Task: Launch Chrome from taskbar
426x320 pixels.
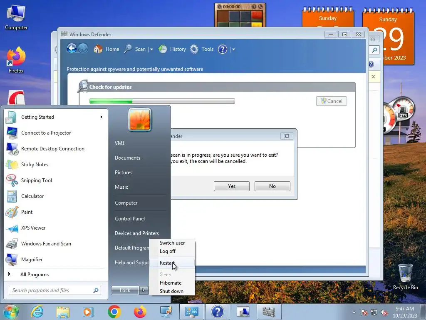Action: pos(114,312)
